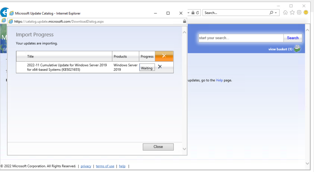Maximize the Microsoft Update Catalog dialog window
Viewport: 314px width, 172px height.
tap(168, 13)
